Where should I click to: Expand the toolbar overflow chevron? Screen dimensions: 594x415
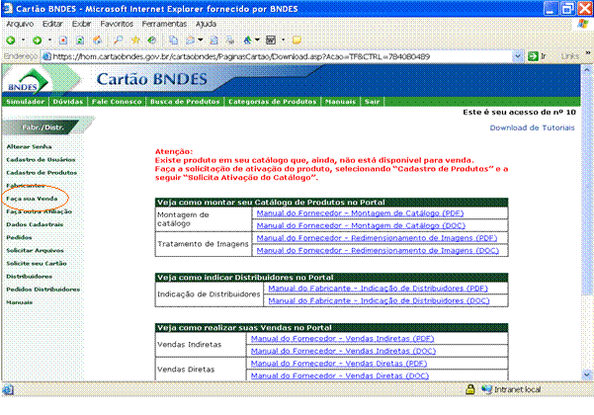click(x=587, y=53)
